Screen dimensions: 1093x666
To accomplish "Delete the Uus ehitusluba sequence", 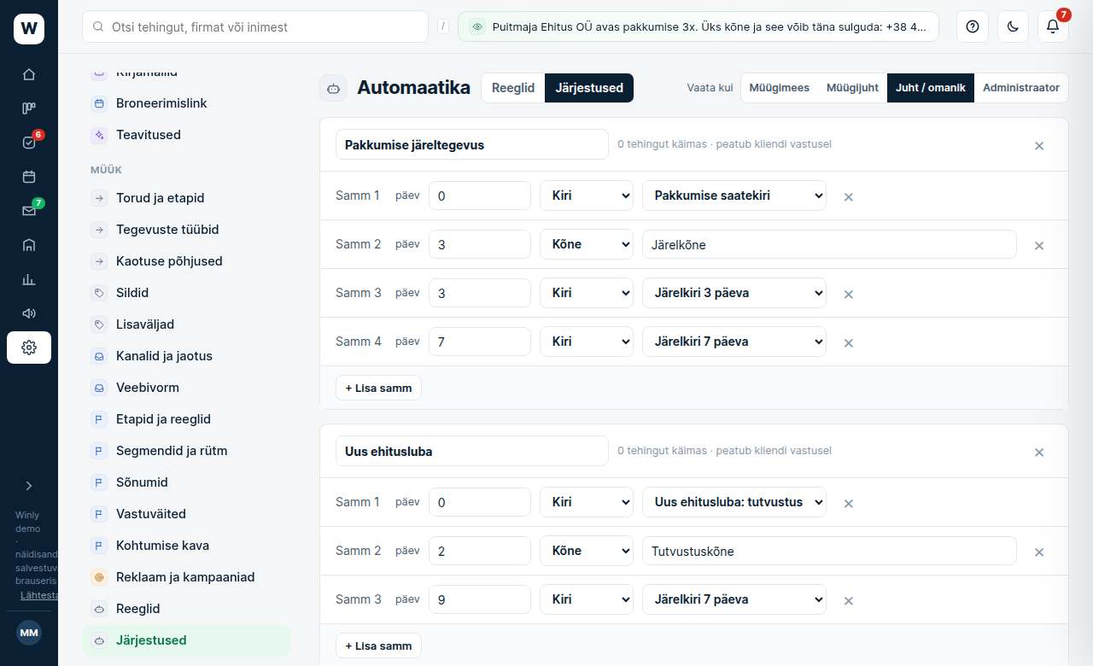I will (1039, 453).
